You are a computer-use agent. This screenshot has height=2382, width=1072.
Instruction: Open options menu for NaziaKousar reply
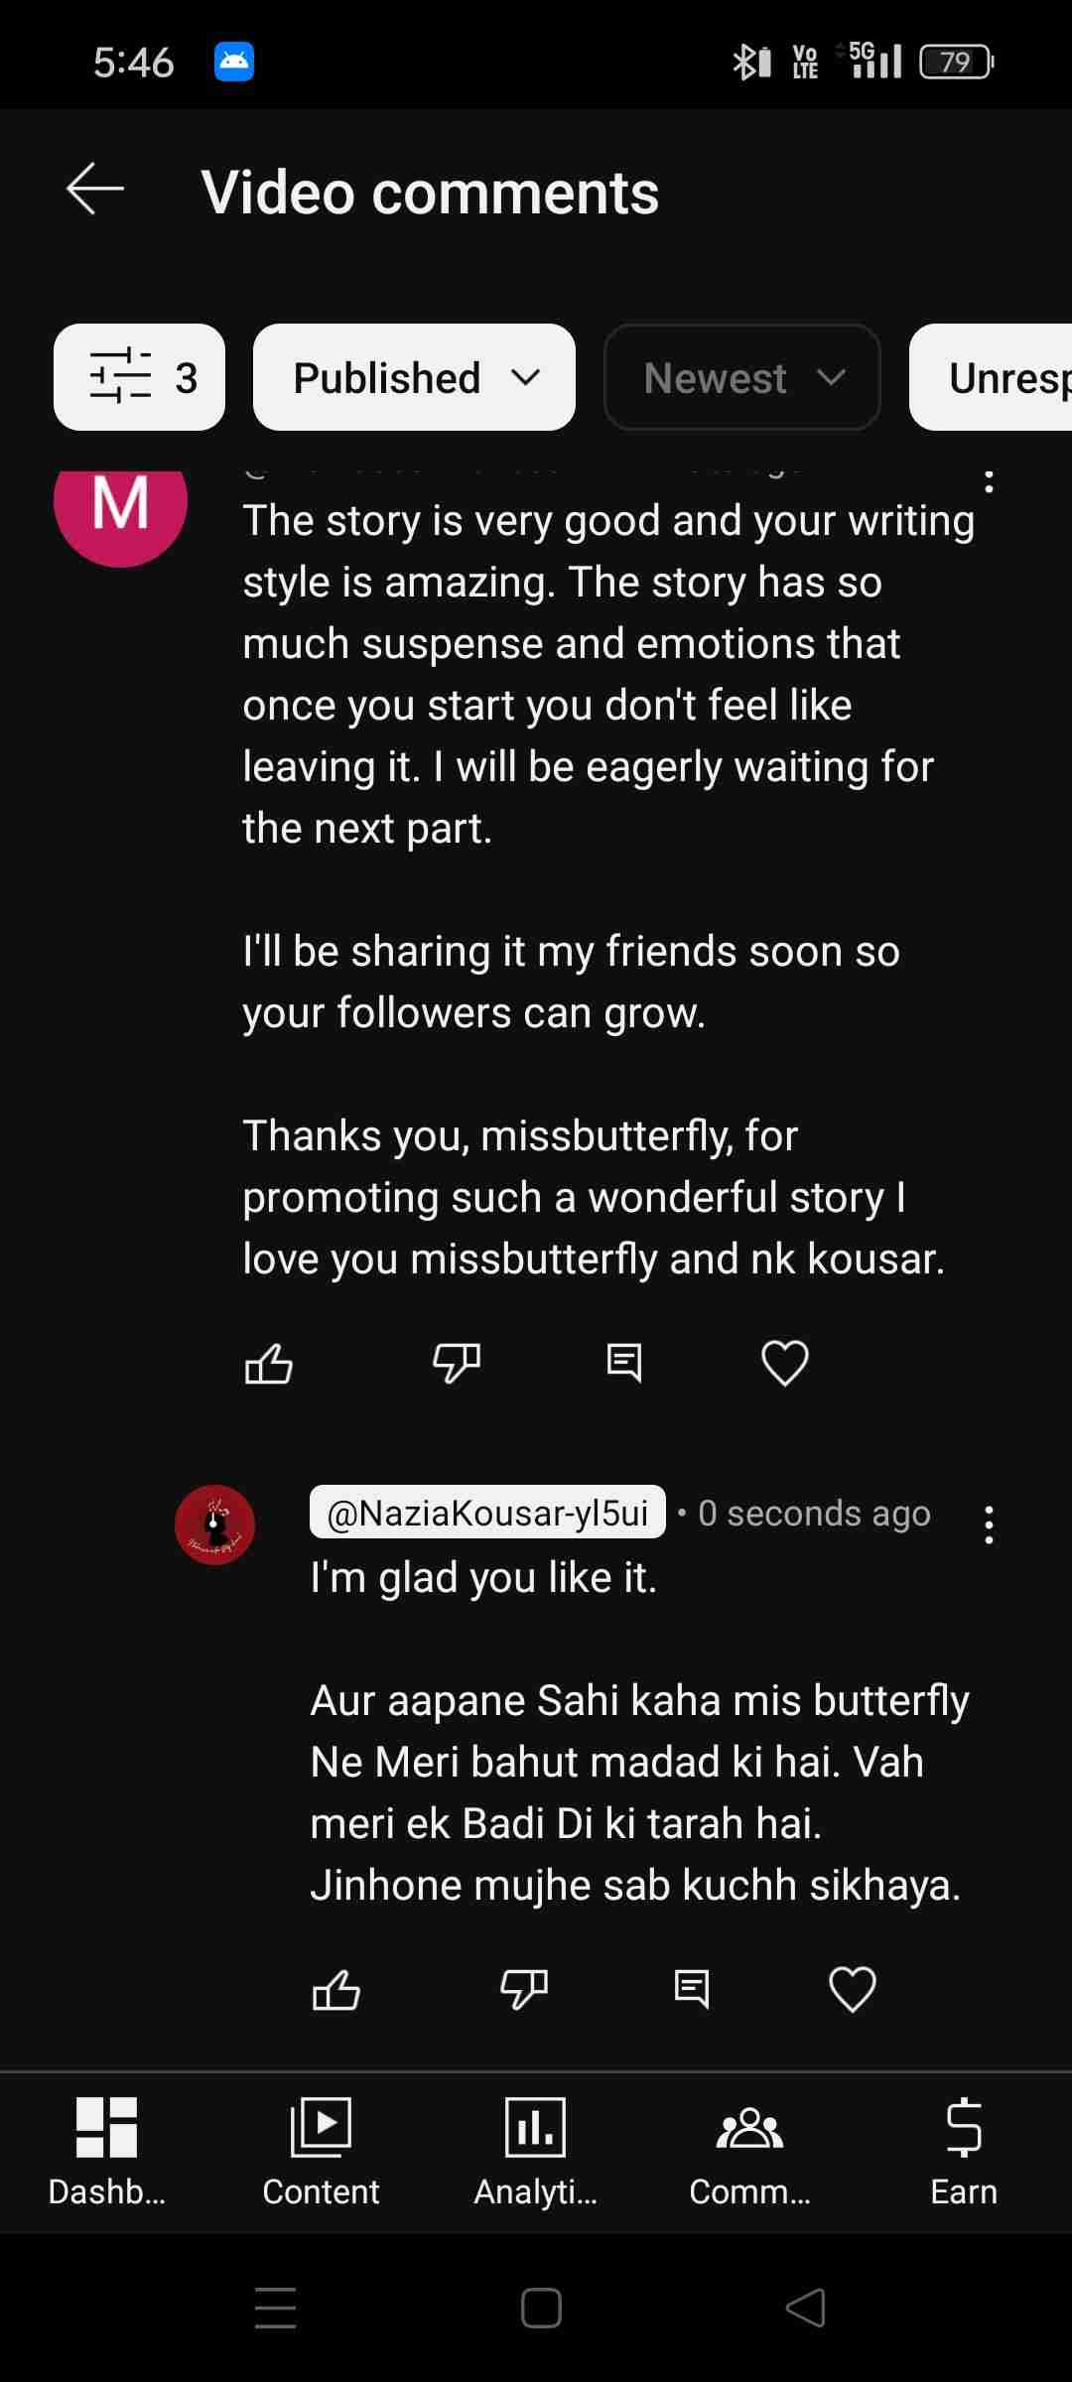989,1524
